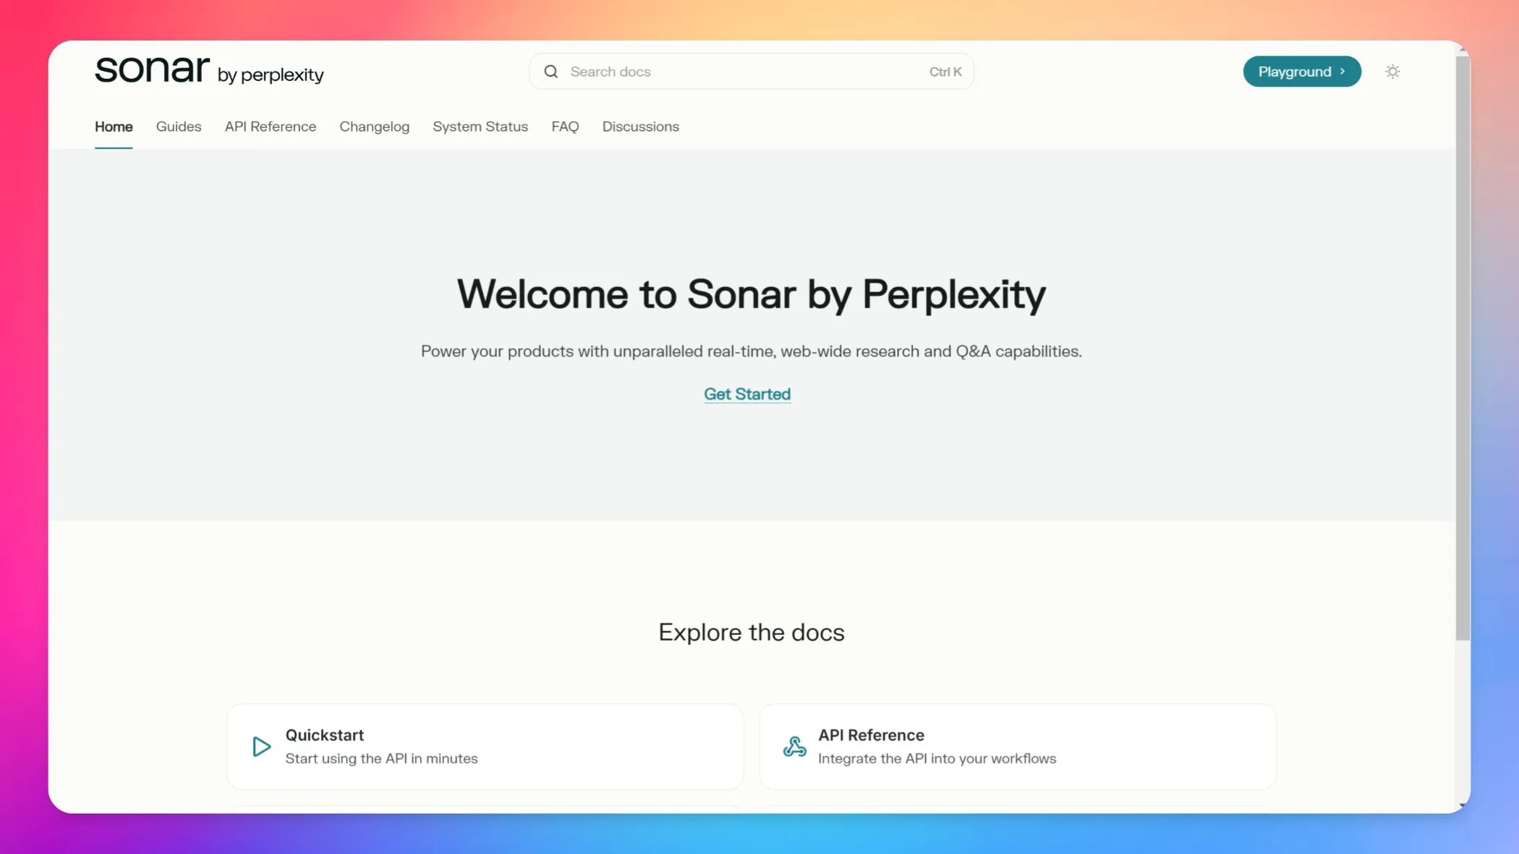Click the Sonar logo
Image resolution: width=1519 pixels, height=854 pixels.
click(x=151, y=70)
